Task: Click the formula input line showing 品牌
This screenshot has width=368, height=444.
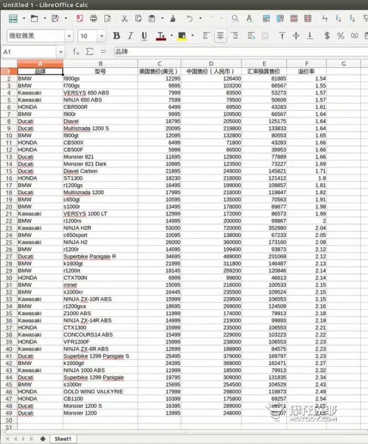Action: (241, 52)
